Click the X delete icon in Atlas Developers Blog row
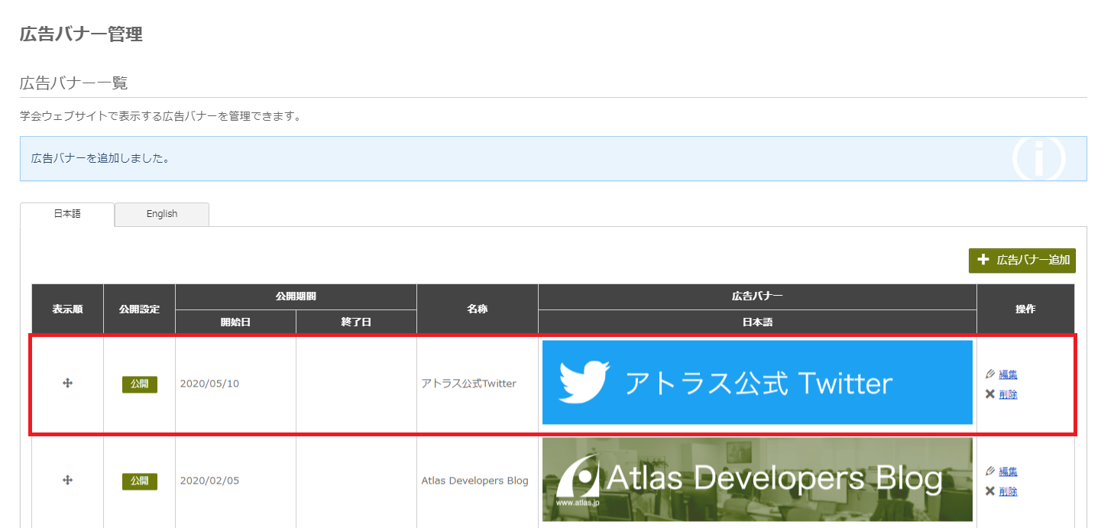This screenshot has height=528, width=1114. (x=990, y=491)
